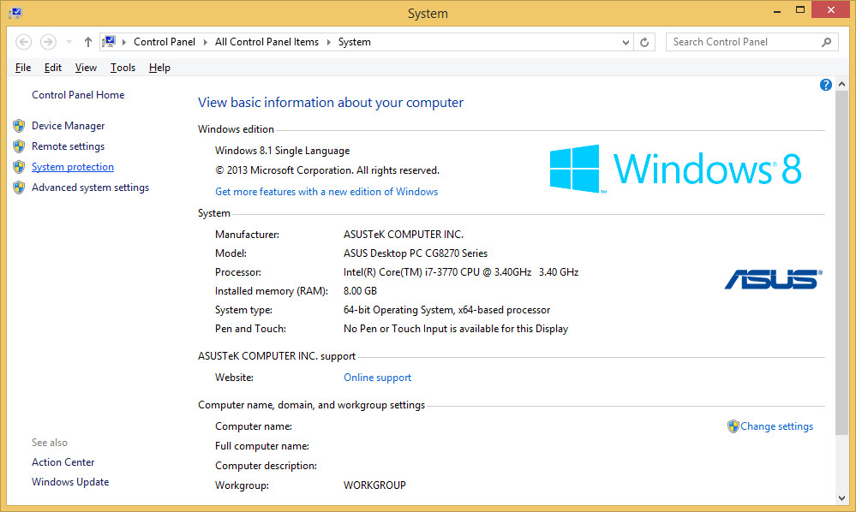Go up one level with the Up arrow
The image size is (856, 512).
pyautogui.click(x=88, y=42)
